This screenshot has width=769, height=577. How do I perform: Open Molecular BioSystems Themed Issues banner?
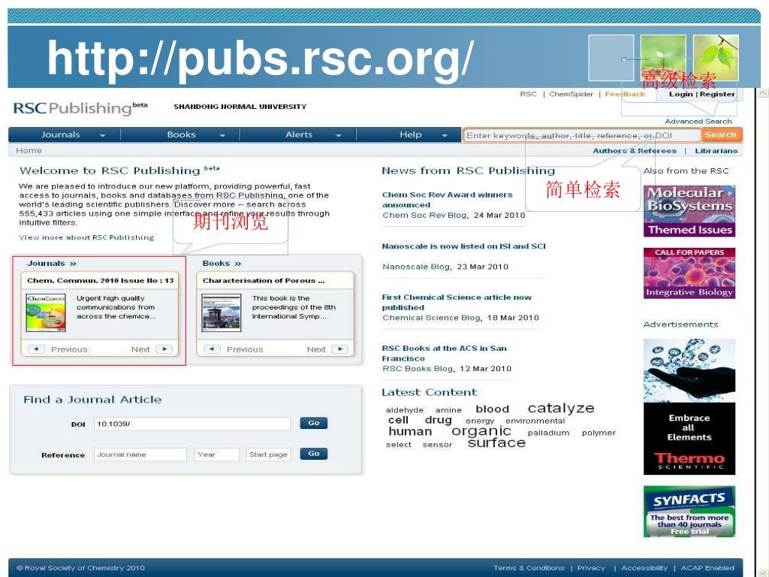[x=689, y=211]
